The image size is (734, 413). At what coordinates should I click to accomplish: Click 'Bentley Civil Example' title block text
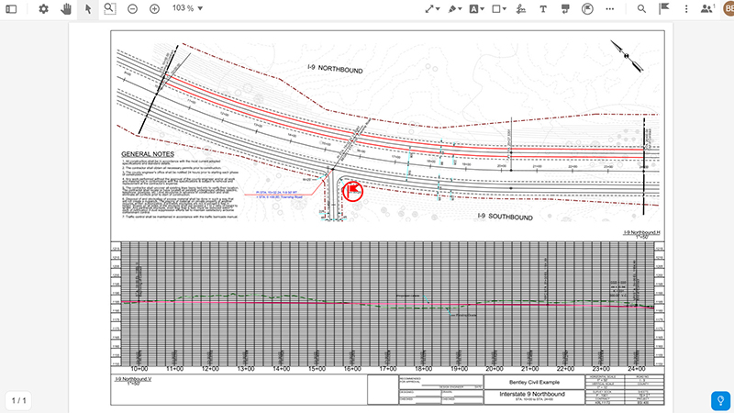(534, 382)
